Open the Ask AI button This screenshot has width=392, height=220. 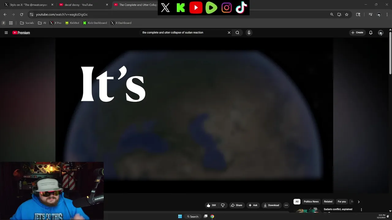(x=253, y=205)
